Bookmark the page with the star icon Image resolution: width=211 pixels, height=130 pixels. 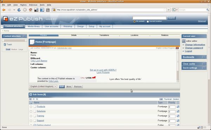click(165, 10)
